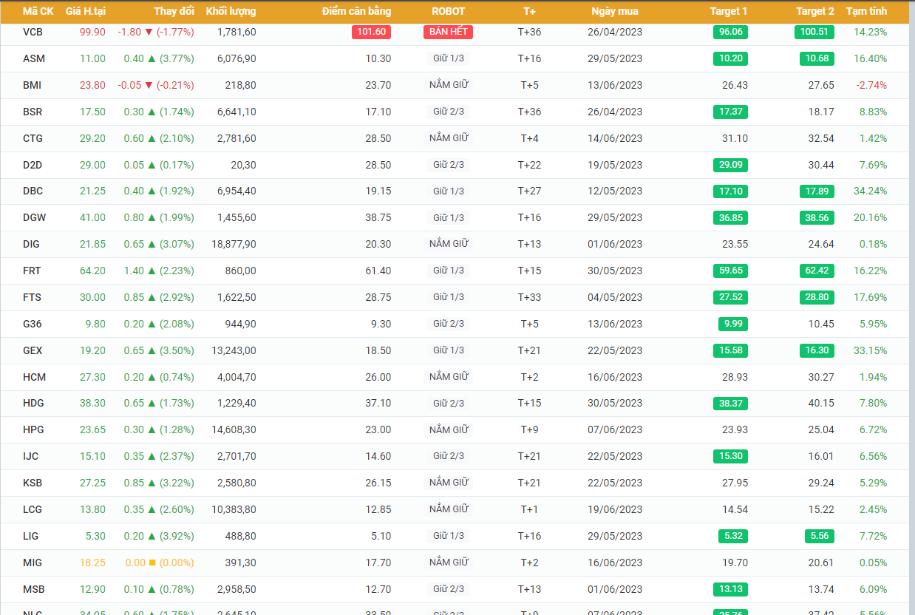The height and width of the screenshot is (615, 915).
Task: Click yellow square icon in MIG row
Action: click(152, 563)
